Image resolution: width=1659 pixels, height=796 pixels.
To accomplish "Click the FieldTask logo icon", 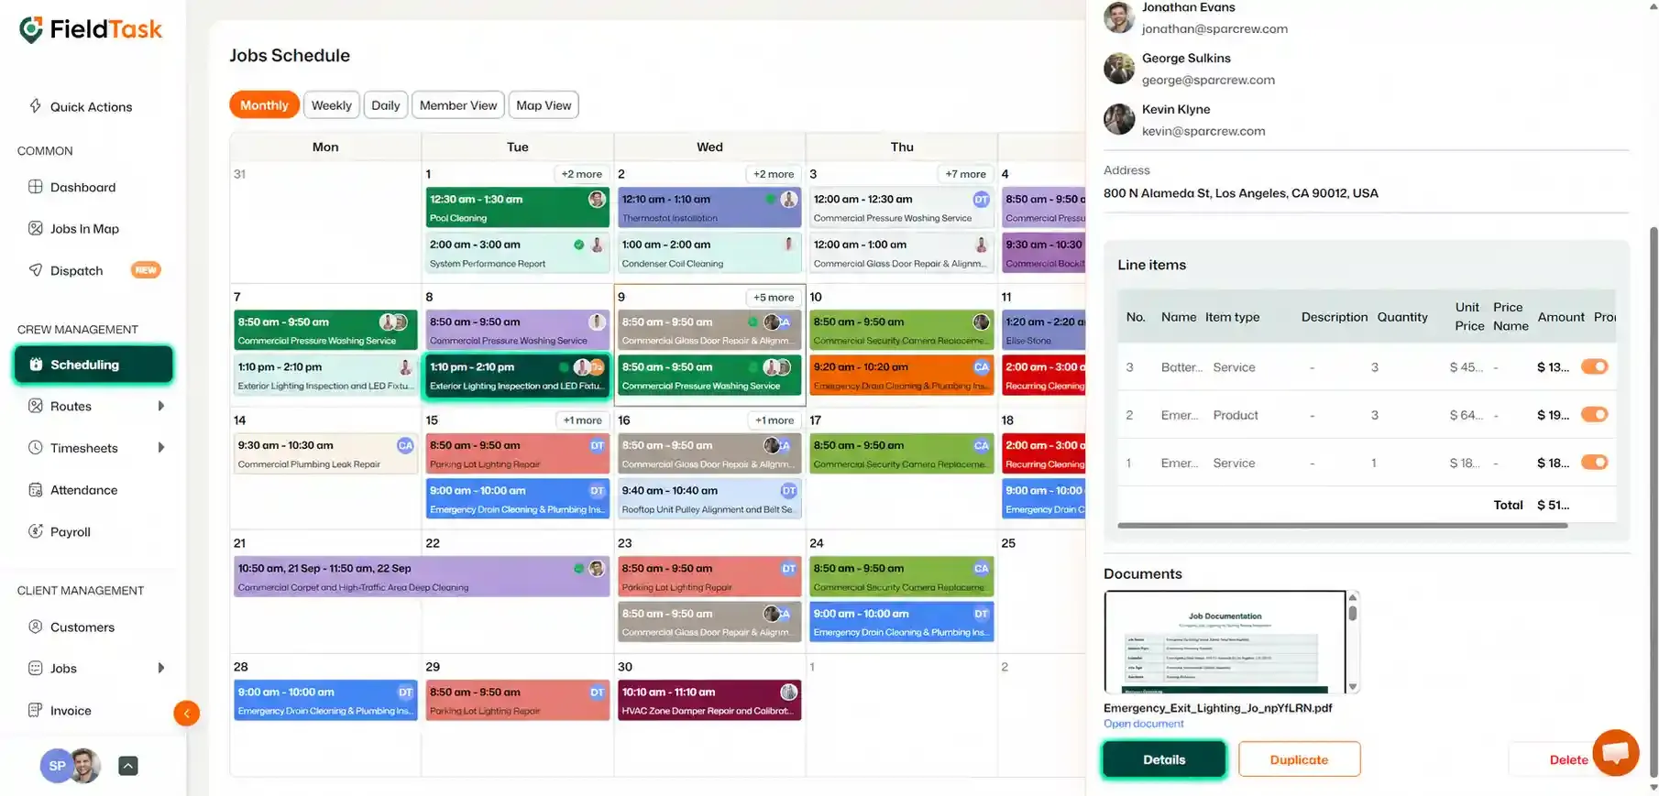I will [31, 29].
